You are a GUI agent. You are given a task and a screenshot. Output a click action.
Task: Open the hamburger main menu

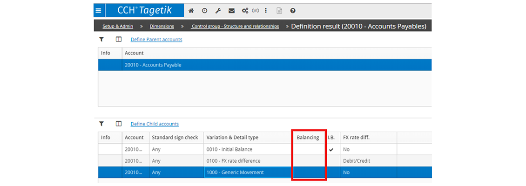pos(98,10)
